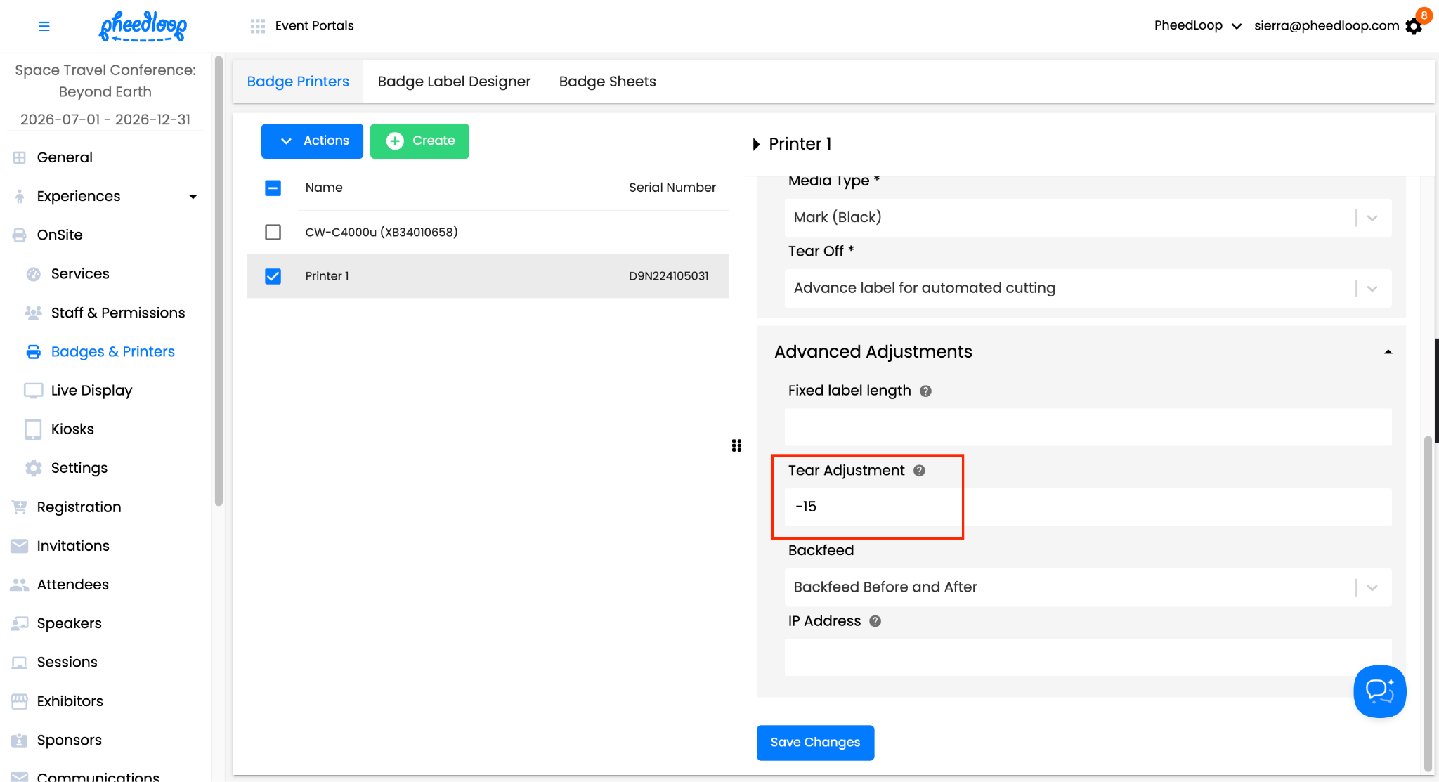Open the Actions dropdown button
The width and height of the screenshot is (1439, 782).
pos(312,141)
